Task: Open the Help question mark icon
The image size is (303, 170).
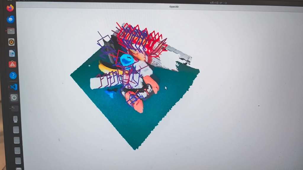Action: point(13,76)
